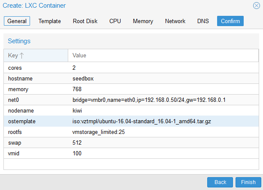This screenshot has height=190, width=263.
Task: Select the net0 bridge configuration row
Action: (131, 100)
